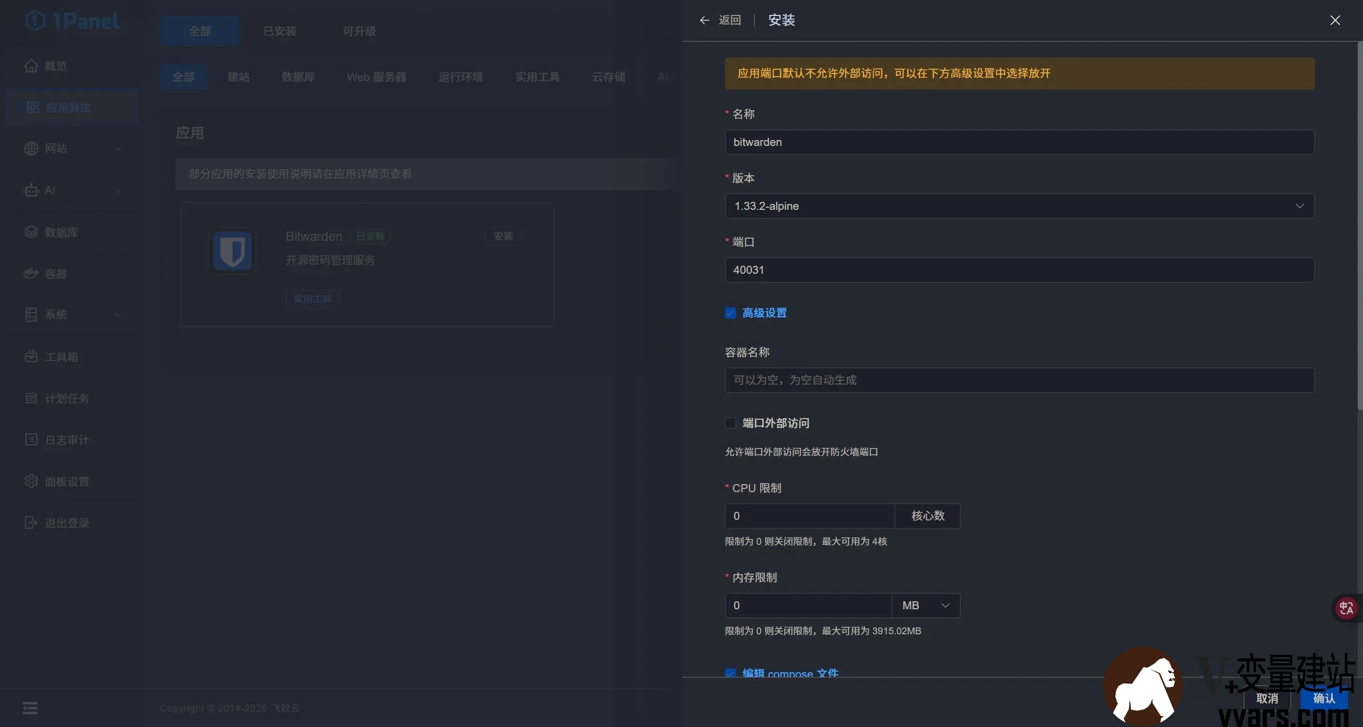Image resolution: width=1363 pixels, height=727 pixels.
Task: Click the translation floating icon
Action: pyautogui.click(x=1346, y=608)
